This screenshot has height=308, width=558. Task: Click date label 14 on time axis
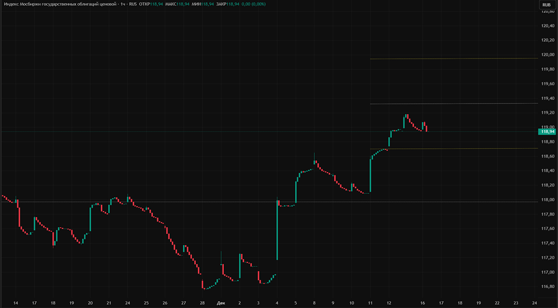16,303
